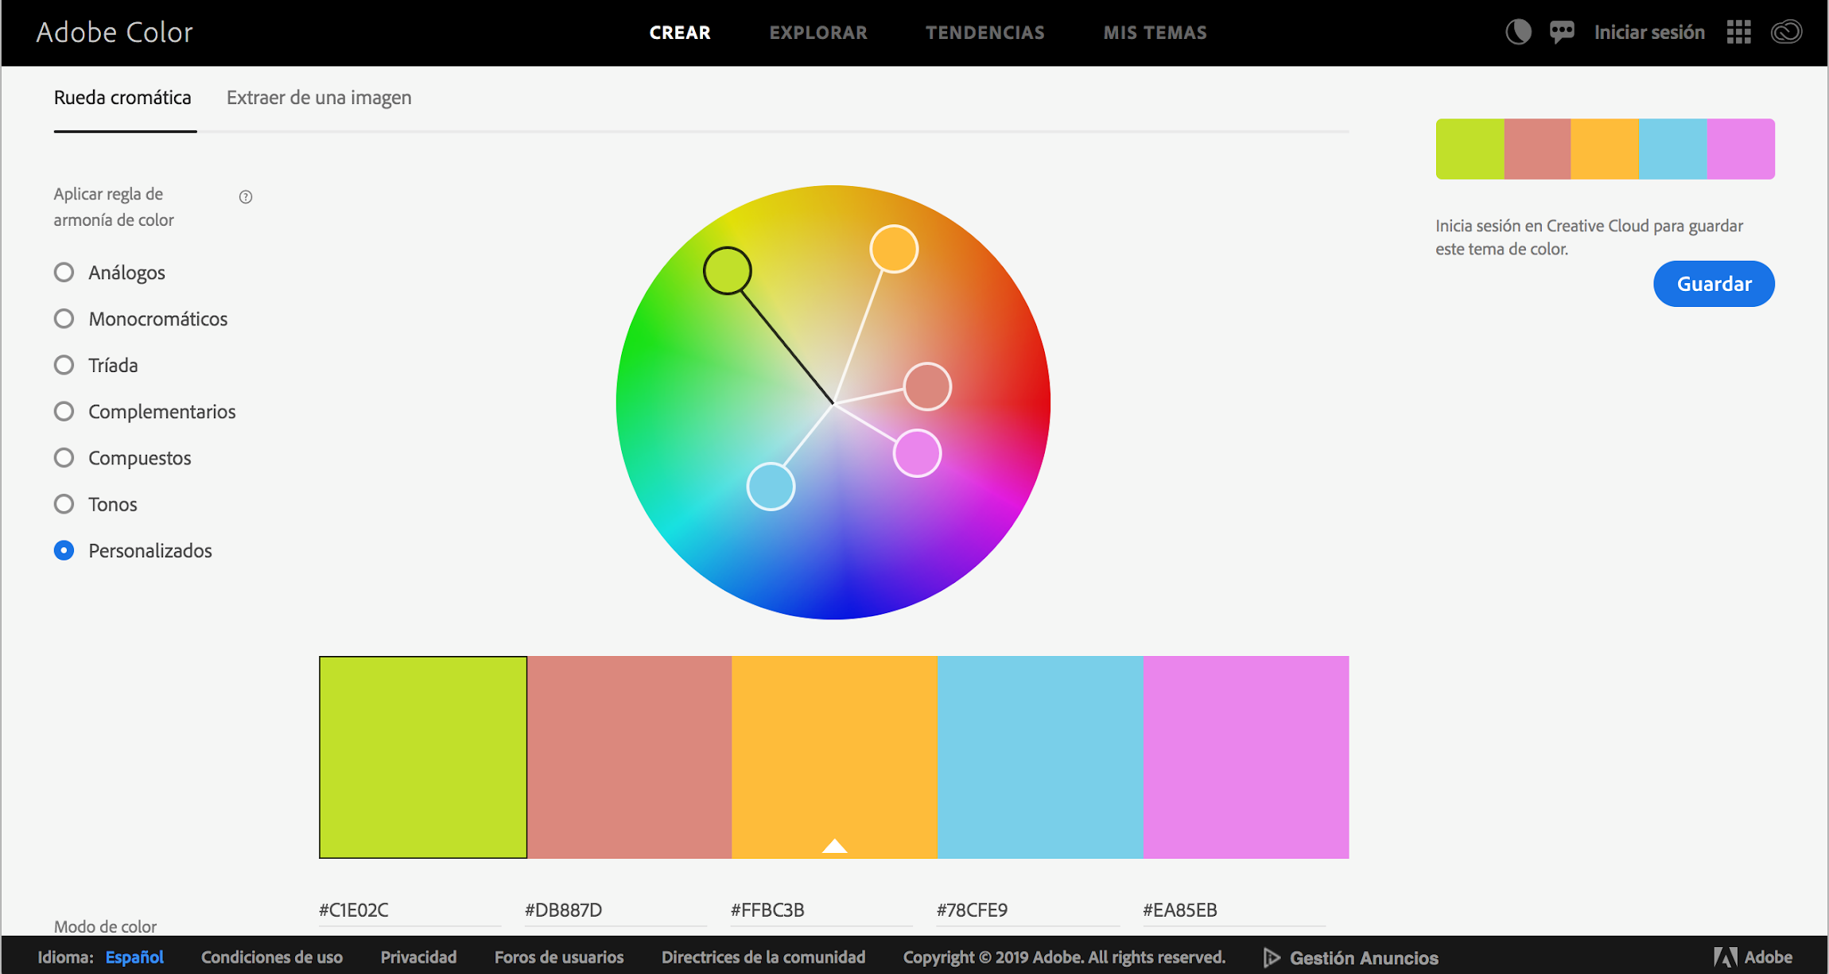Open the Español language selector
The image size is (1829, 974).
coord(134,957)
